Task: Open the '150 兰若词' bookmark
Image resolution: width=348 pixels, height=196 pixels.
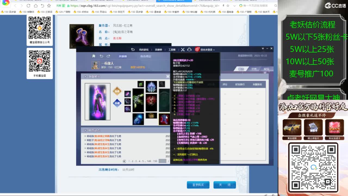Action: click(x=45, y=12)
